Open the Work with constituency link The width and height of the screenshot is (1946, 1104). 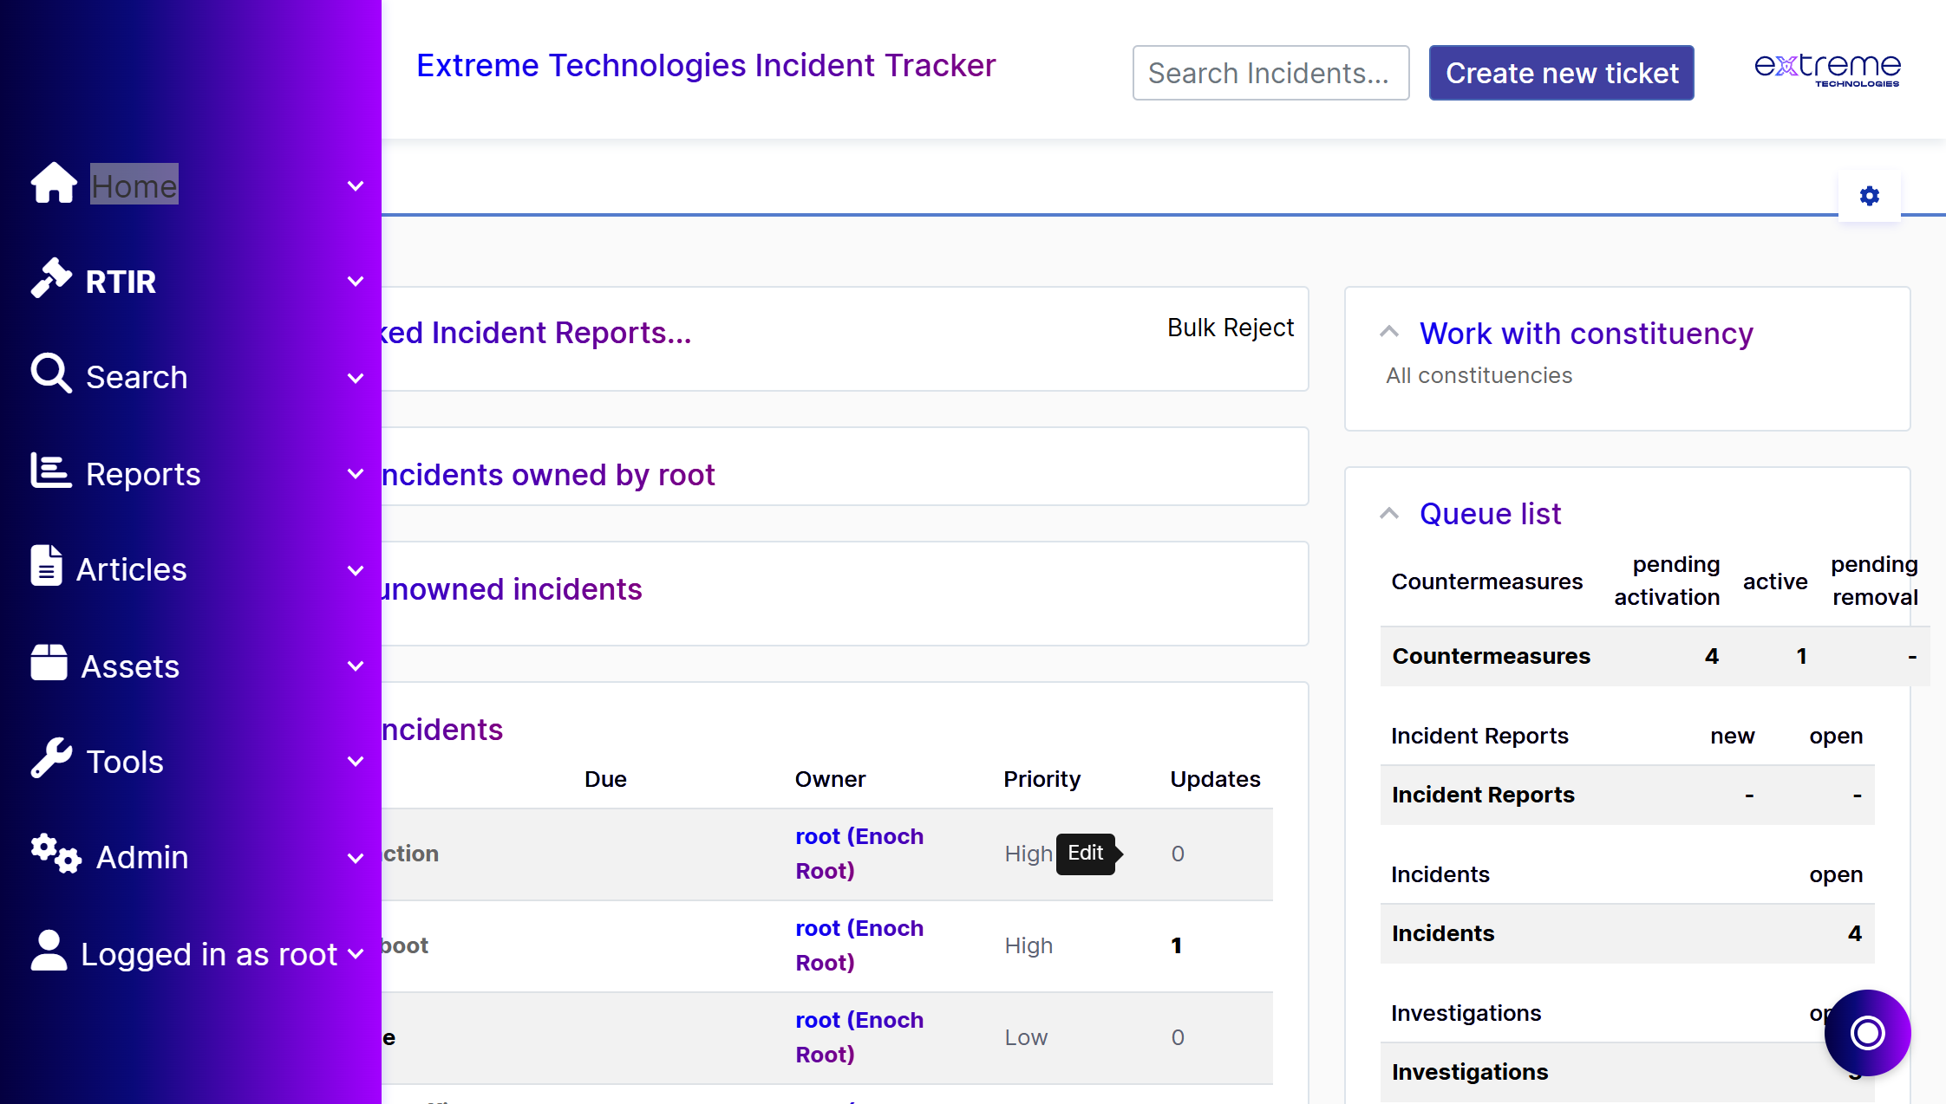tap(1586, 333)
